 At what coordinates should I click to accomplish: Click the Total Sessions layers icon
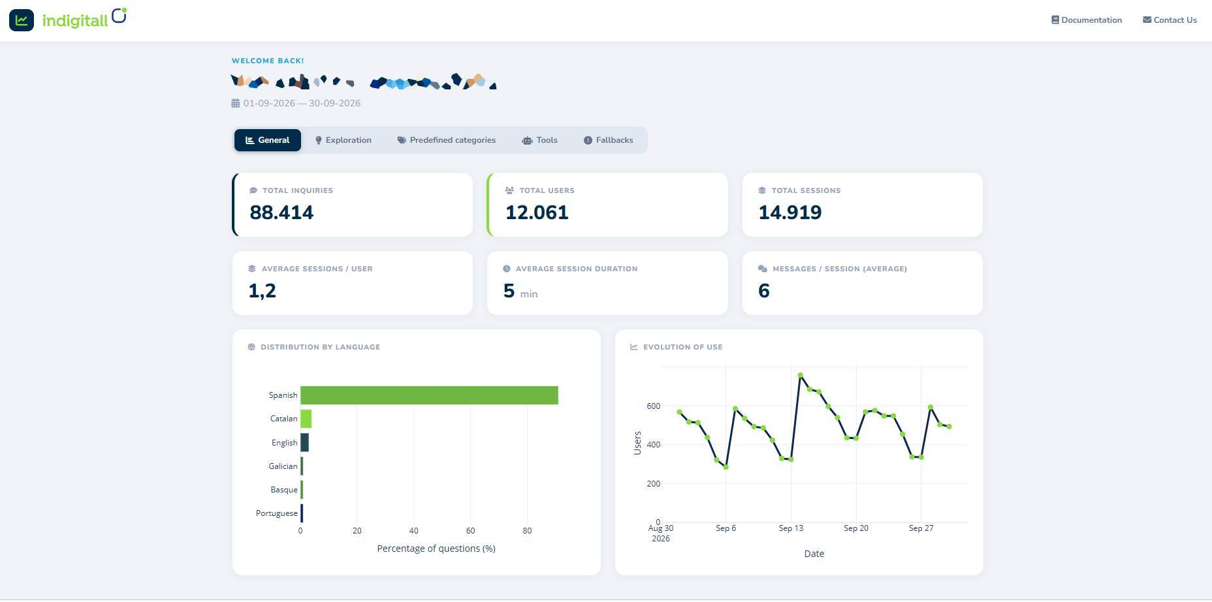click(x=762, y=190)
